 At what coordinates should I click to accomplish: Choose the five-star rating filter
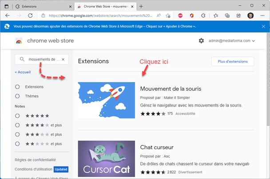tap(18, 115)
